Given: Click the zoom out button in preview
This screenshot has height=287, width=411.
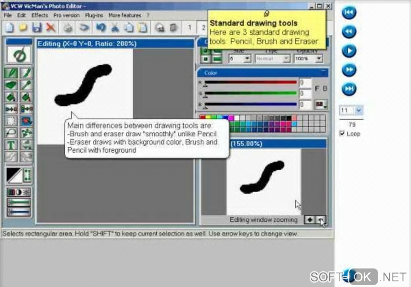Looking at the screenshot, I should (x=321, y=220).
